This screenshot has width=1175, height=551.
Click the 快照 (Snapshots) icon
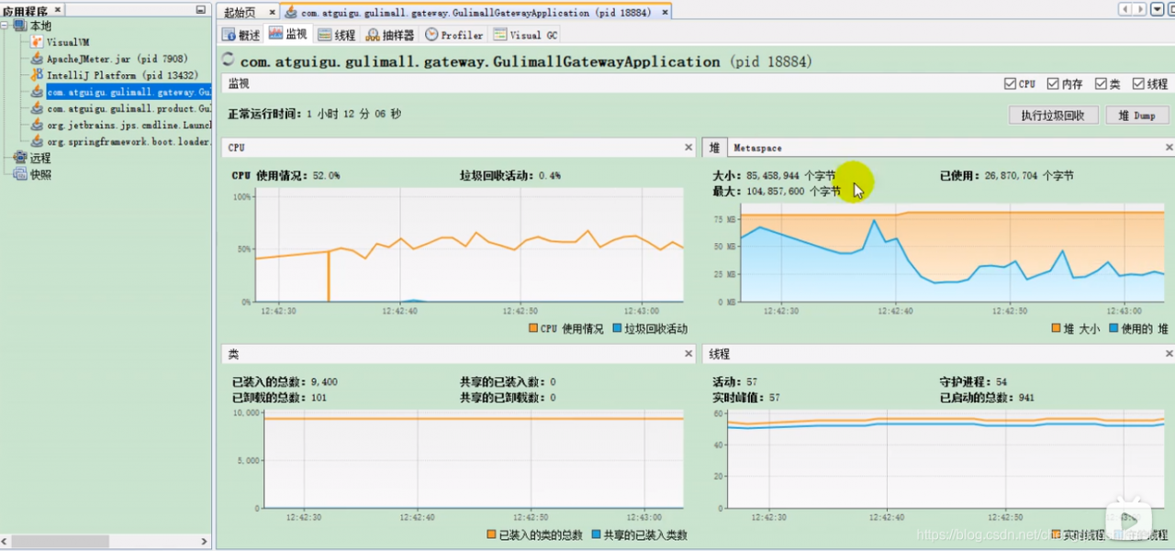click(x=20, y=174)
